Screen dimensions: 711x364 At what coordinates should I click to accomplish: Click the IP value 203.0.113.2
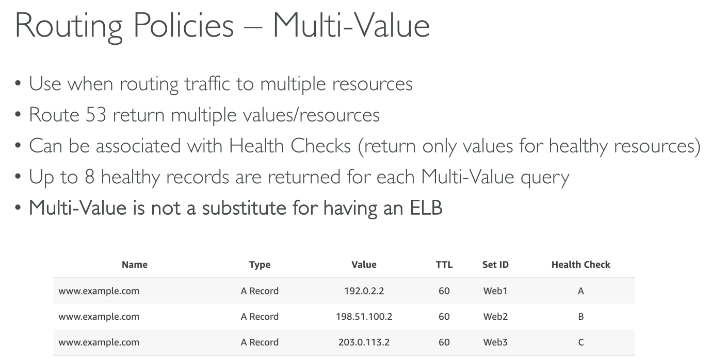364,342
